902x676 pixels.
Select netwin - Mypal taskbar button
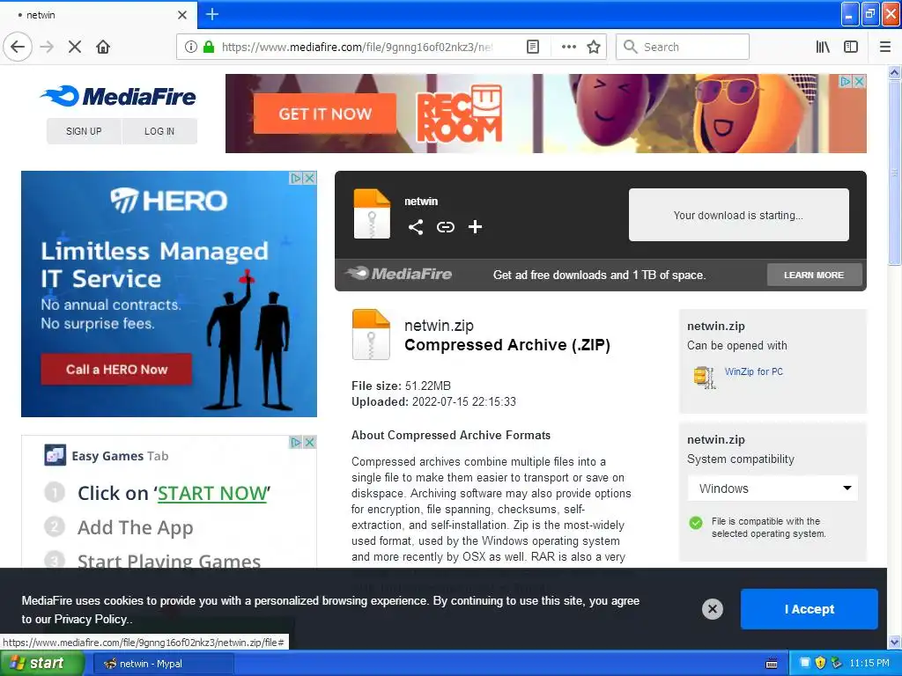pos(163,664)
